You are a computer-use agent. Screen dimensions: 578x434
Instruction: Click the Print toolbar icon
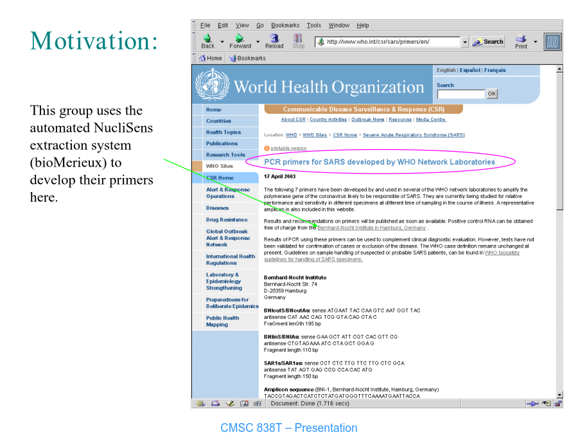click(x=521, y=38)
